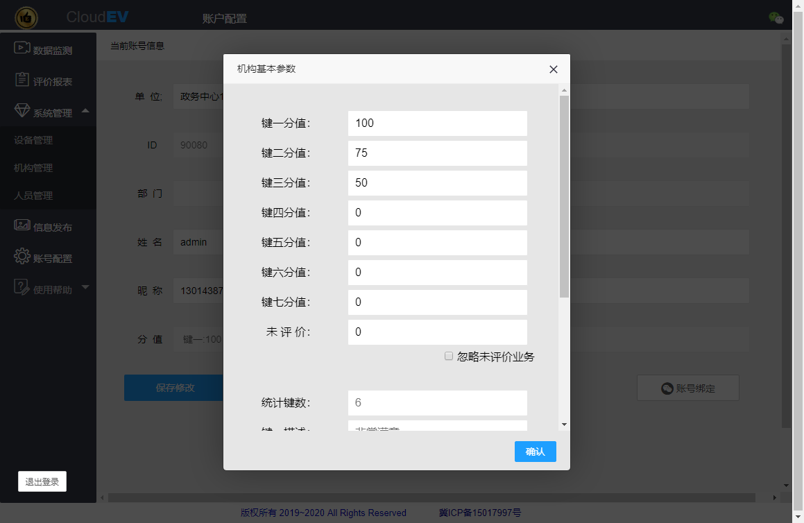Click the 键一分值 input field
Screen dimensions: 804x523
click(x=438, y=123)
